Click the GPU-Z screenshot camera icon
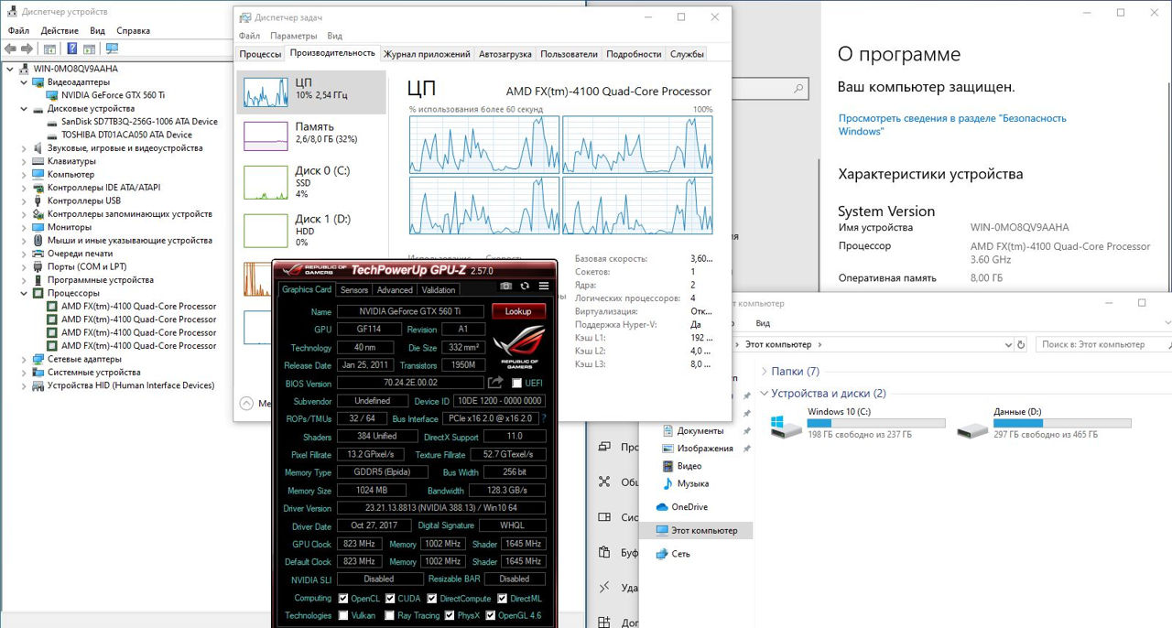This screenshot has height=628, width=1172. 505,287
